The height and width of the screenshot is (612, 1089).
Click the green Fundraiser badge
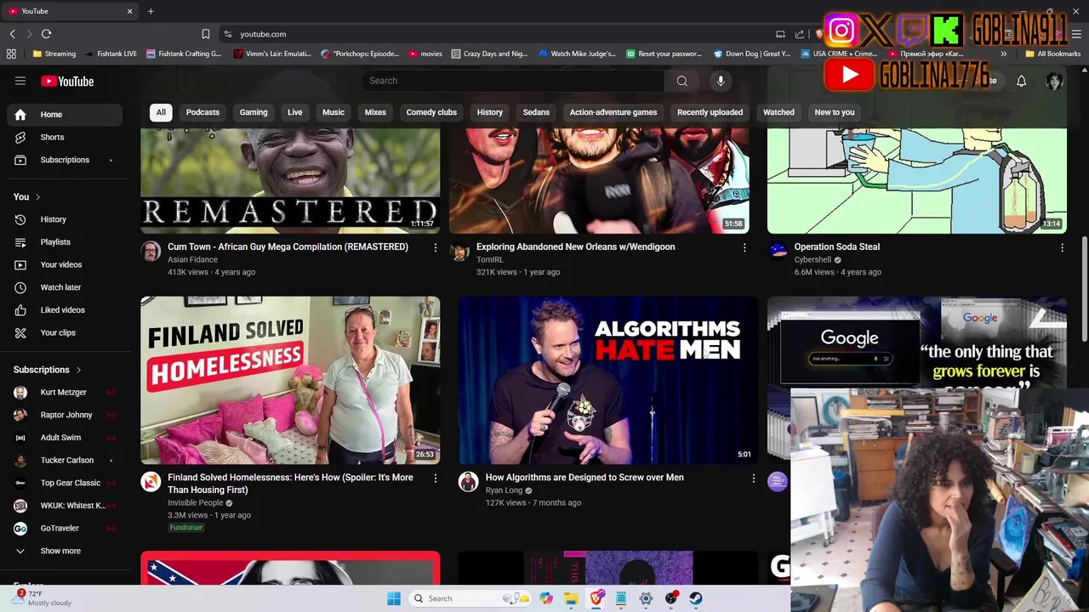(186, 528)
